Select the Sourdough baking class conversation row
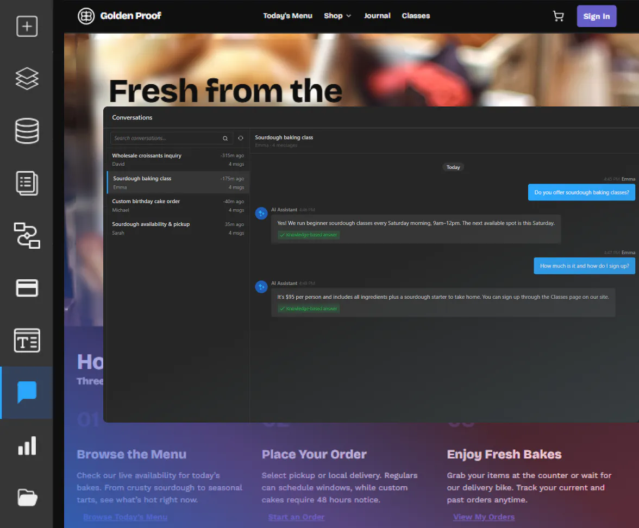 point(178,182)
